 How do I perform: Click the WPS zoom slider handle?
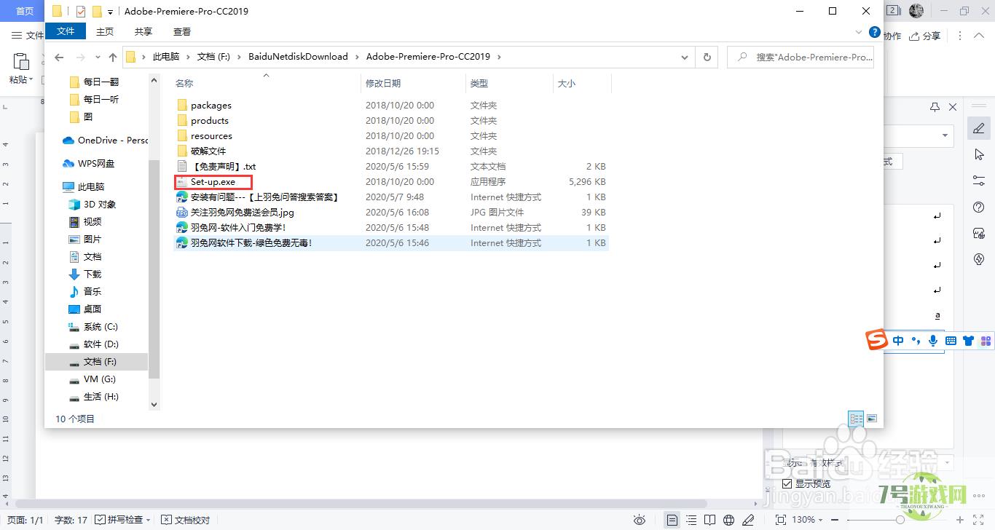pyautogui.click(x=900, y=520)
